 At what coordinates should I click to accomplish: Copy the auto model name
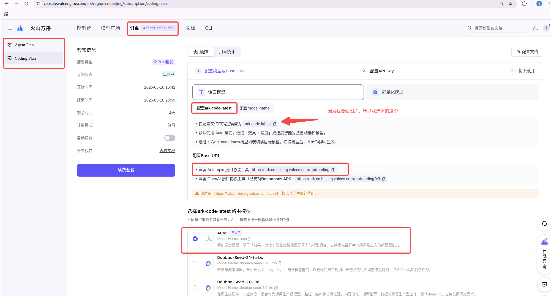(x=250, y=239)
